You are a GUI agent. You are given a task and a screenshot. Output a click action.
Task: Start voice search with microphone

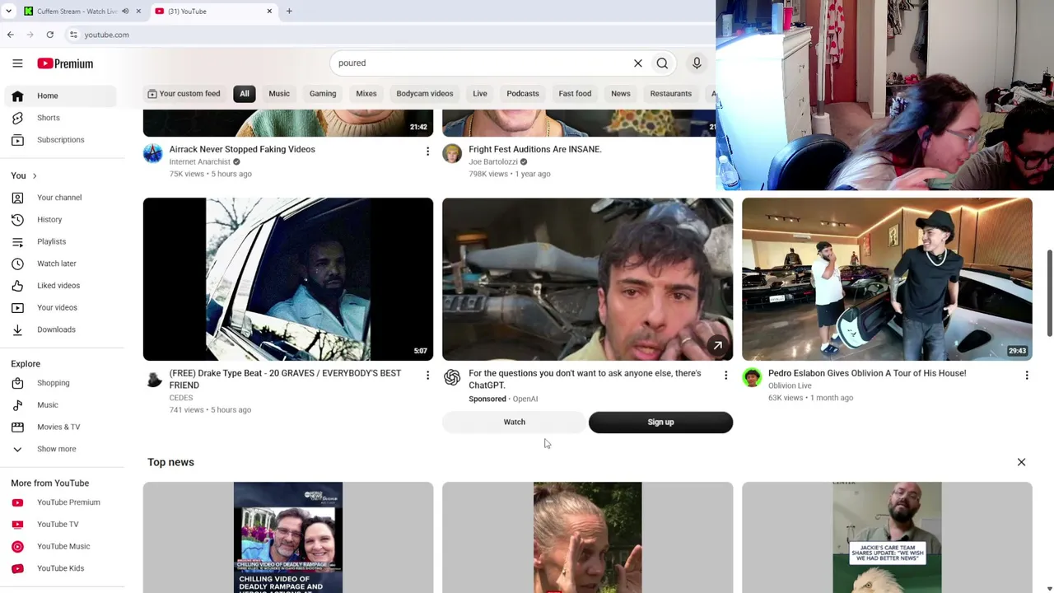click(697, 63)
